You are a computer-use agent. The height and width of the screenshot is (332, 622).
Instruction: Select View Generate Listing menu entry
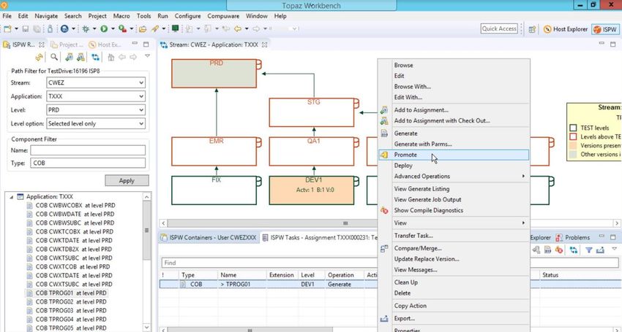coord(454,189)
